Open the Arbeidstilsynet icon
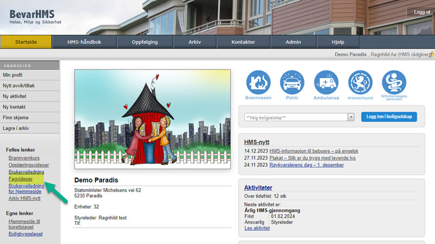The image size is (435, 244). coord(361,83)
